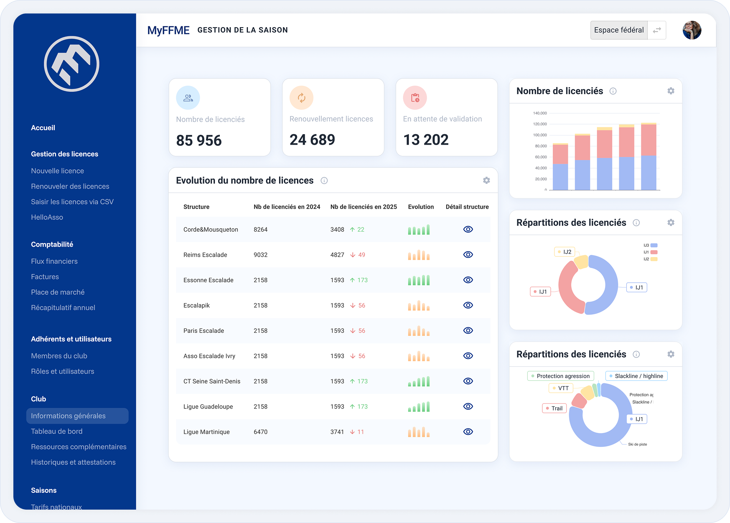730x523 pixels.
Task: Switch space using arrows next to Espace fédéral
Action: click(x=657, y=30)
